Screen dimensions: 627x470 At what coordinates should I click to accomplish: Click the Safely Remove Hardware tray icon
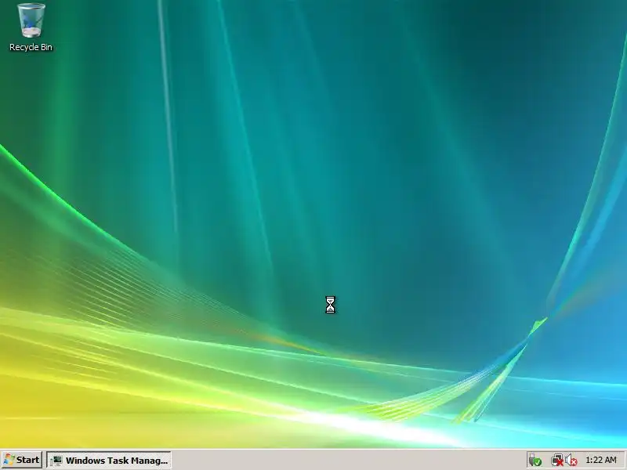point(535,461)
